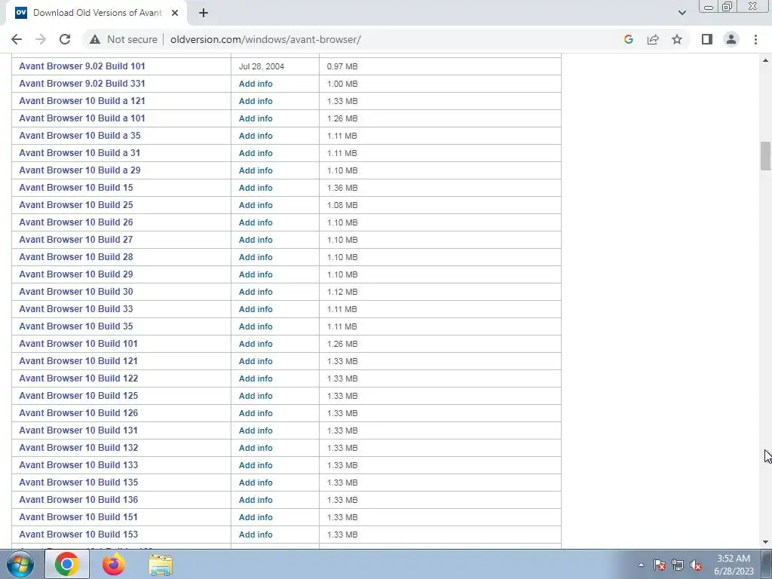
Task: Click Add info for 10 Build 15
Action: click(256, 188)
